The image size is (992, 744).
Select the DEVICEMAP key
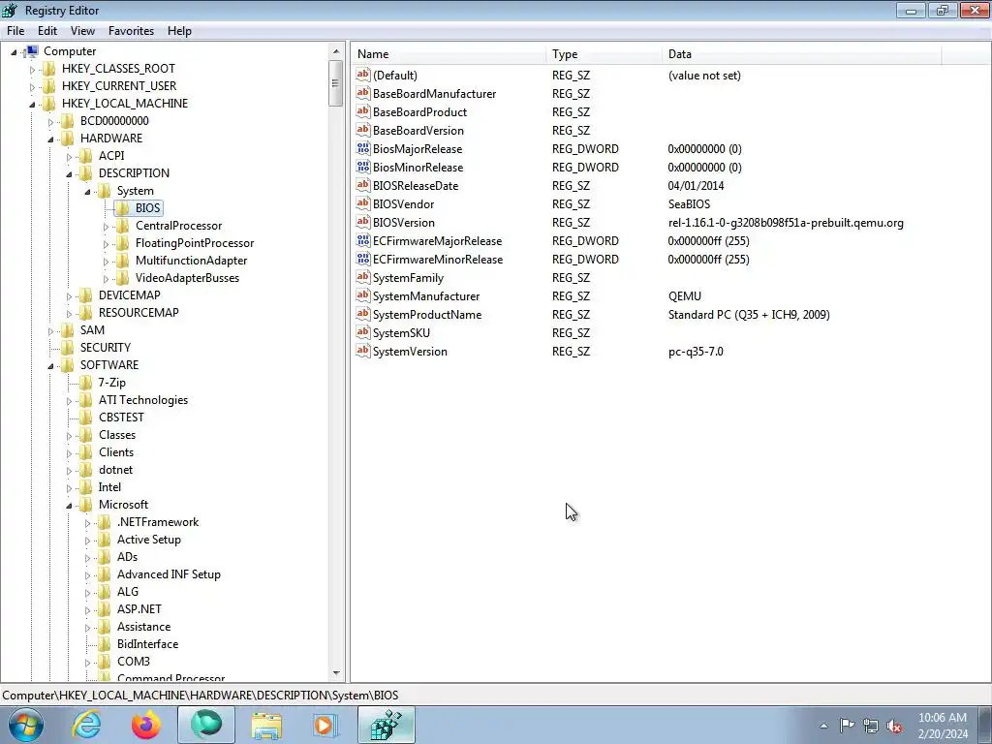(x=129, y=294)
